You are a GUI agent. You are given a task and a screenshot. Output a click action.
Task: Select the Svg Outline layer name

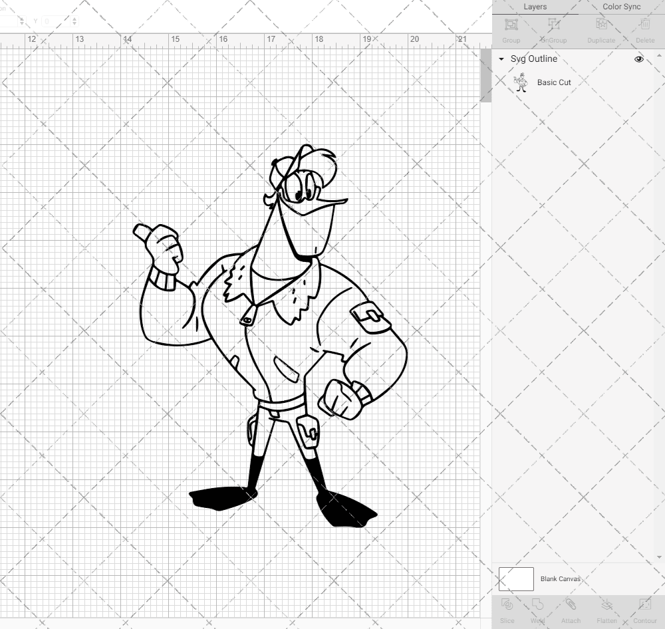pos(533,59)
